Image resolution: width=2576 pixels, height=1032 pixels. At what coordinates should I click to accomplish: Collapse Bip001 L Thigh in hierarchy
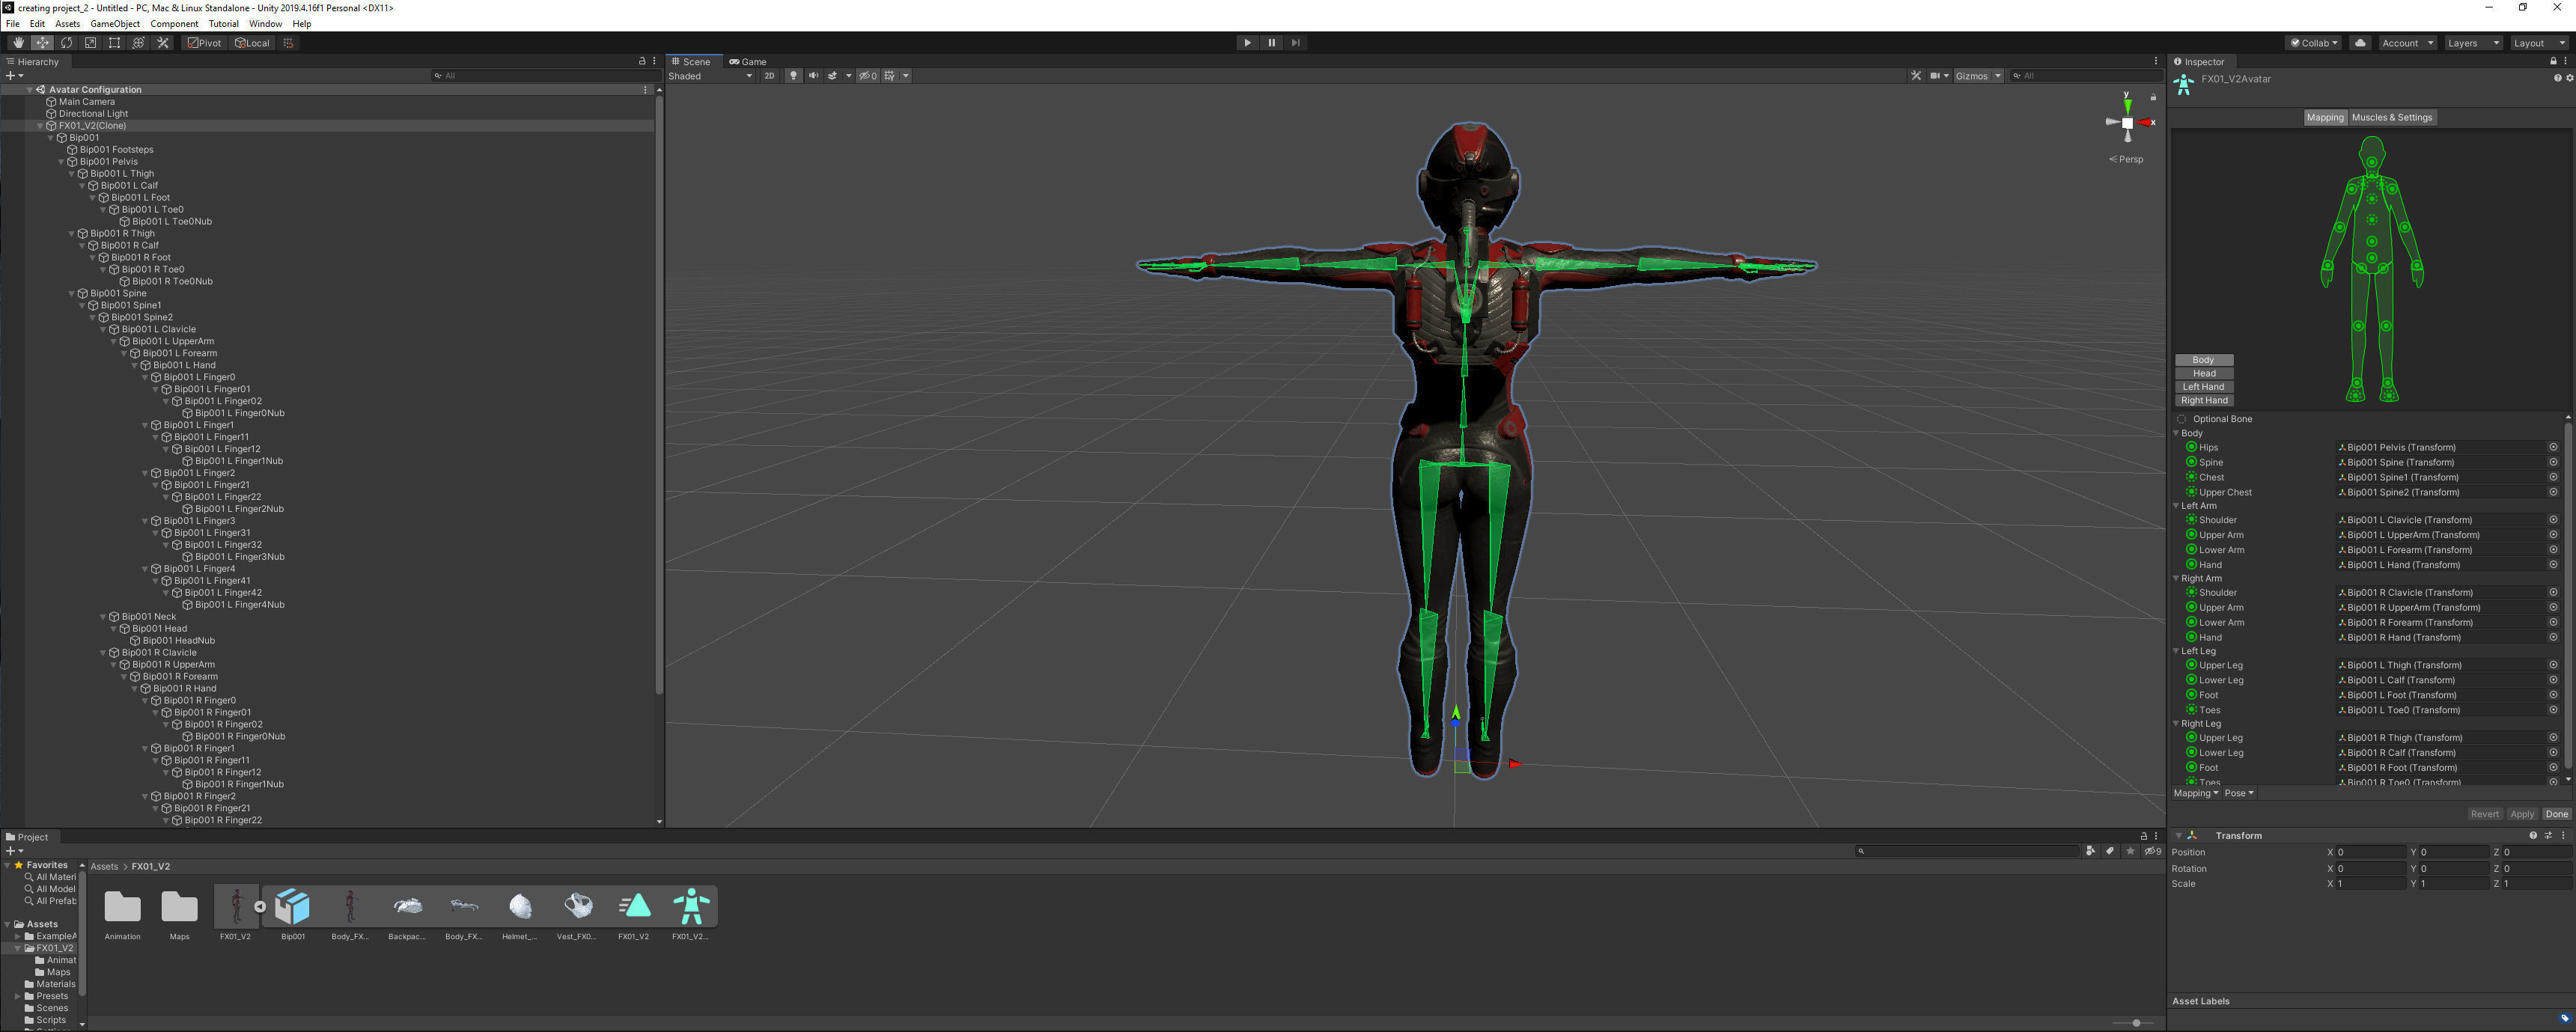click(71, 174)
